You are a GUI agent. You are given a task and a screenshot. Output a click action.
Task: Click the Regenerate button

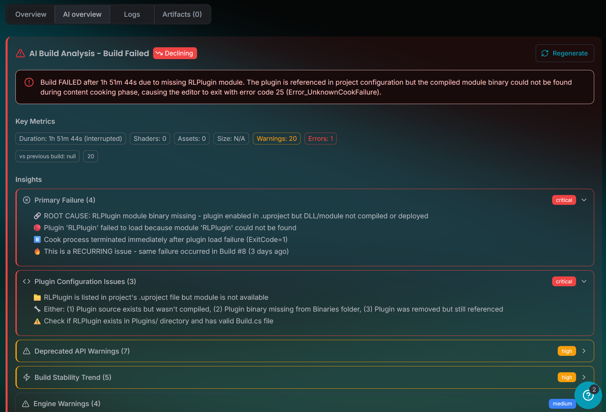click(x=565, y=53)
